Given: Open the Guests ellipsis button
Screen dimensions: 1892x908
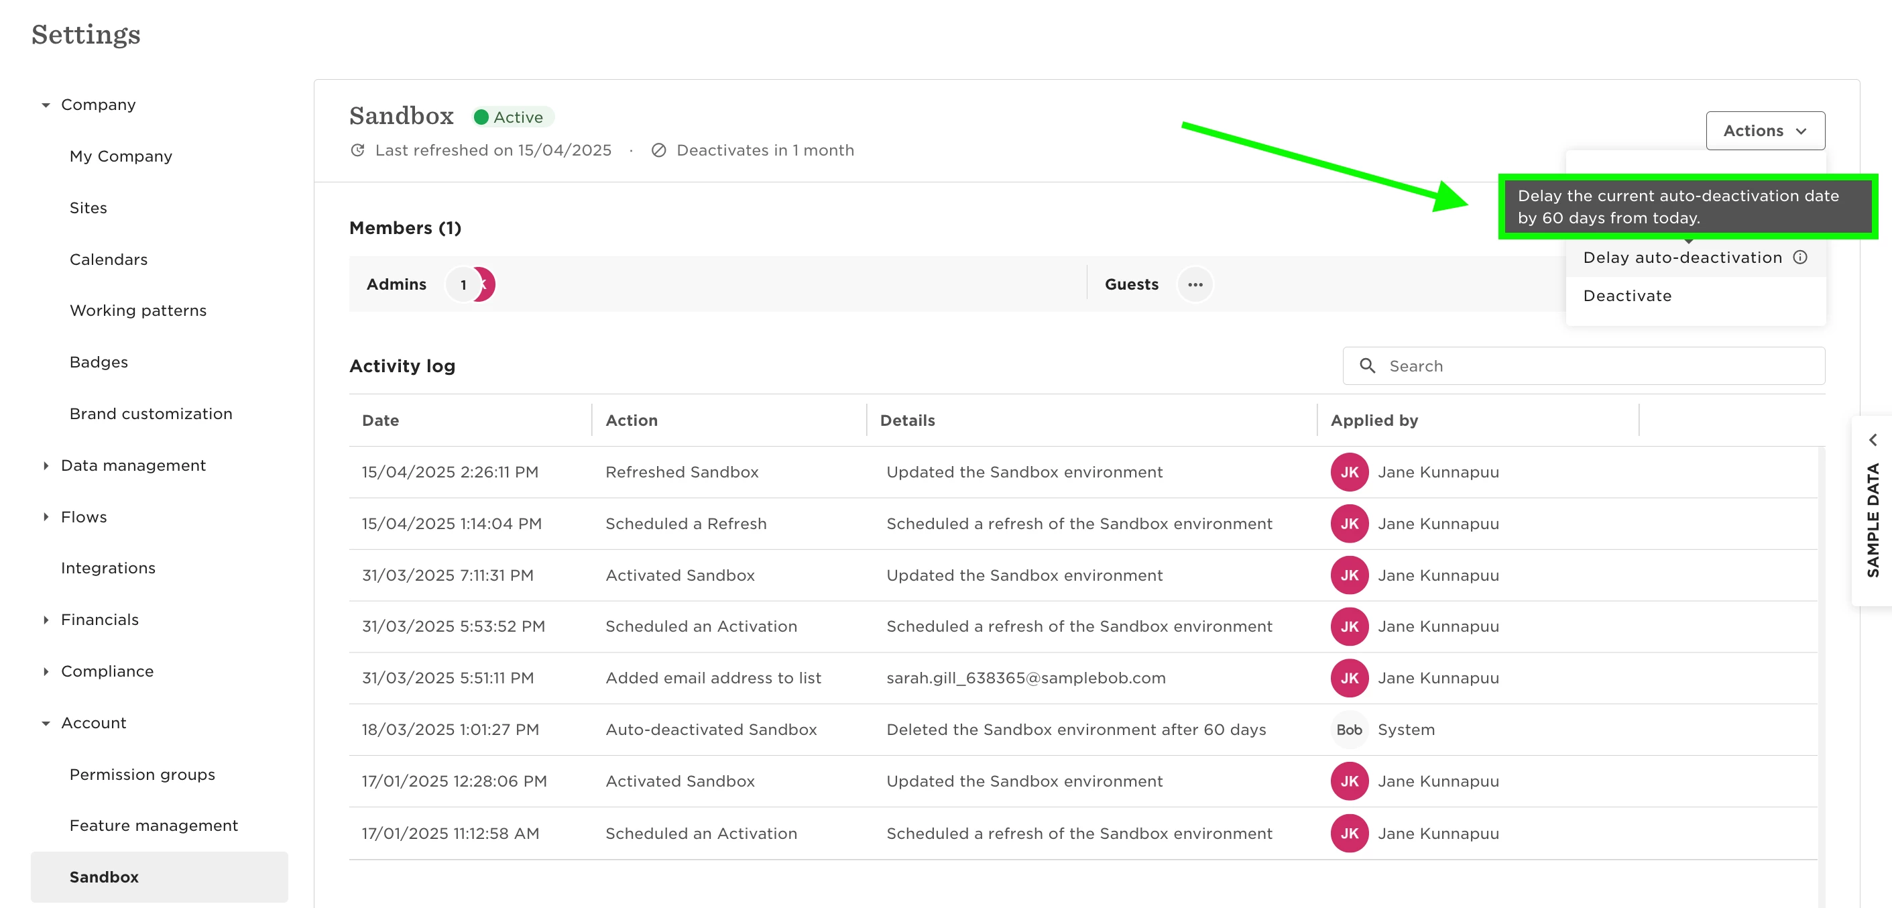Looking at the screenshot, I should pyautogui.click(x=1195, y=285).
